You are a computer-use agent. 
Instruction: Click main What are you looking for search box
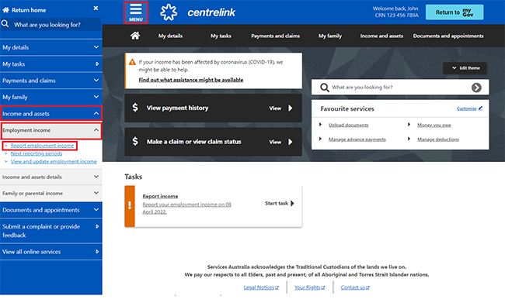(x=400, y=87)
